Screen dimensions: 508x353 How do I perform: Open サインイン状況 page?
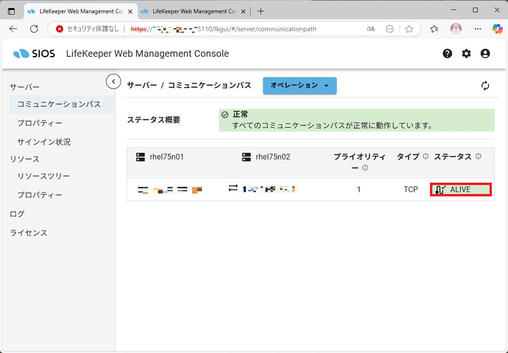tap(44, 142)
